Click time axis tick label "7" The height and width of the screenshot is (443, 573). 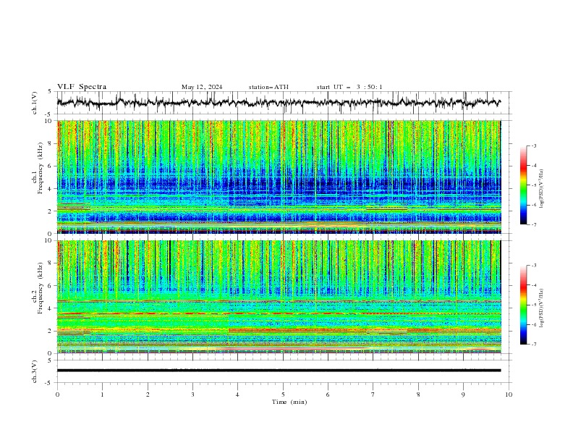373,395
